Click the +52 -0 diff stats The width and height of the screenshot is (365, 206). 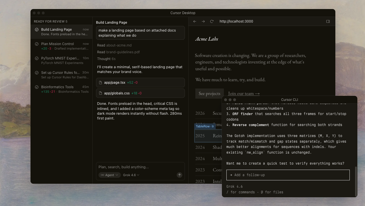(x=132, y=83)
